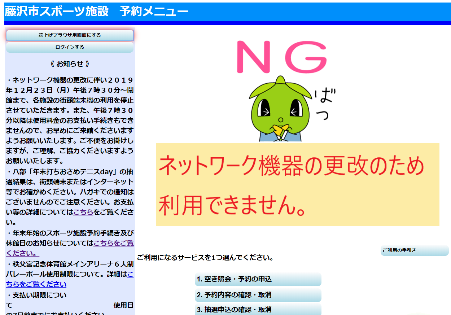Click the ばつ handwritten text beside mascot

[323, 105]
